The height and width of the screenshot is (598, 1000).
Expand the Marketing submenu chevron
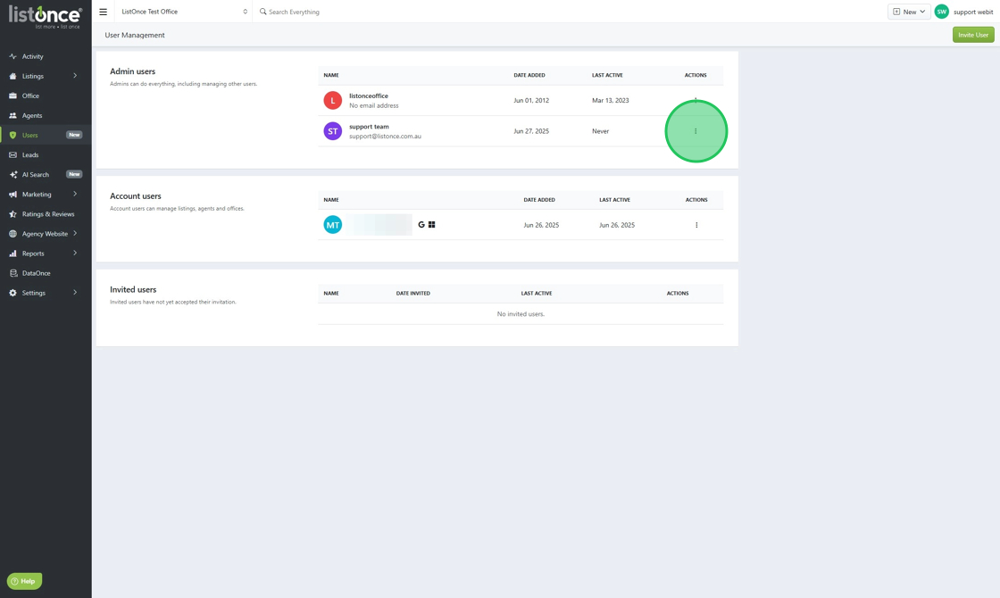(x=75, y=194)
